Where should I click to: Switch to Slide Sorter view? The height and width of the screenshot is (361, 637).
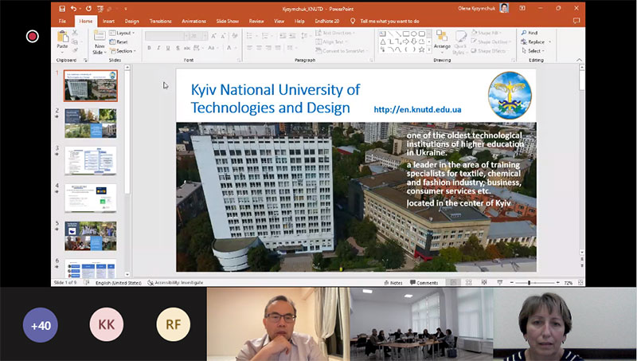pyautogui.click(x=468, y=283)
